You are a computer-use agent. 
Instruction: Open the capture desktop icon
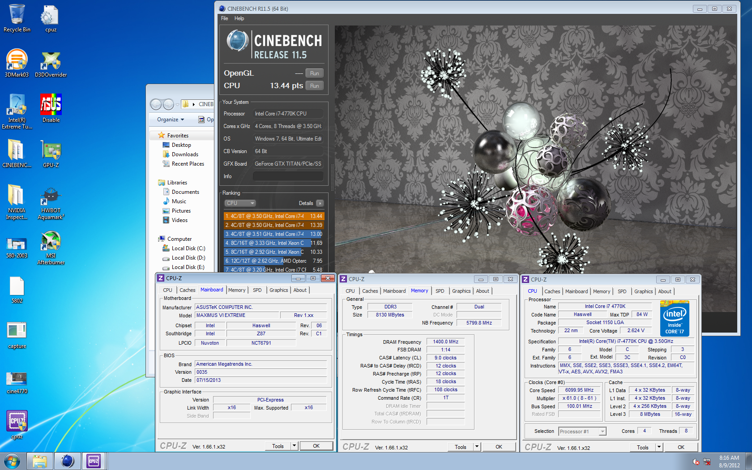click(x=17, y=336)
